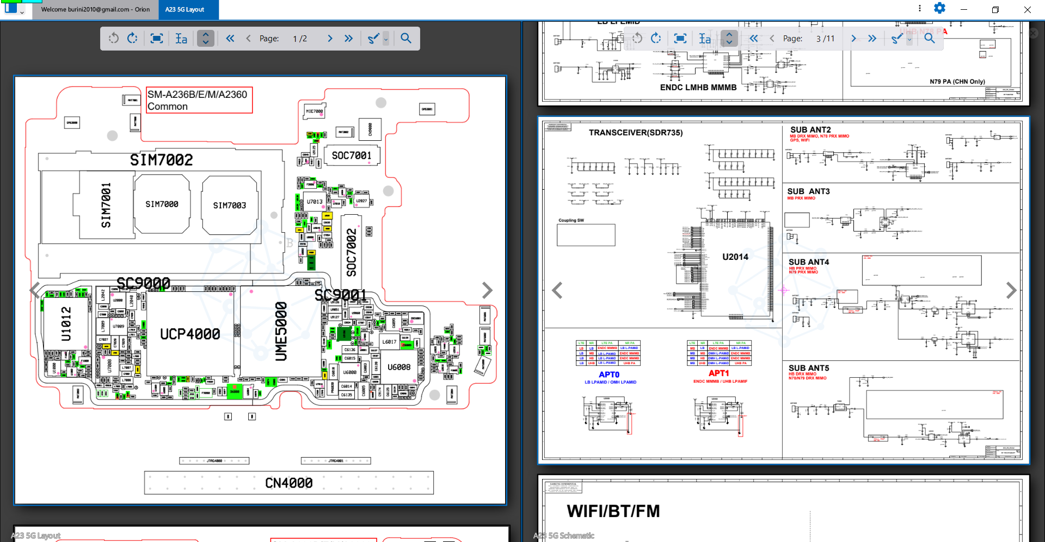Open annotation options dropdown in left toolbar

coord(386,39)
